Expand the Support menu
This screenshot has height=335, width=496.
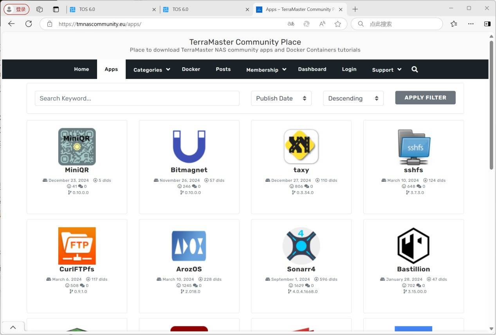pos(386,70)
